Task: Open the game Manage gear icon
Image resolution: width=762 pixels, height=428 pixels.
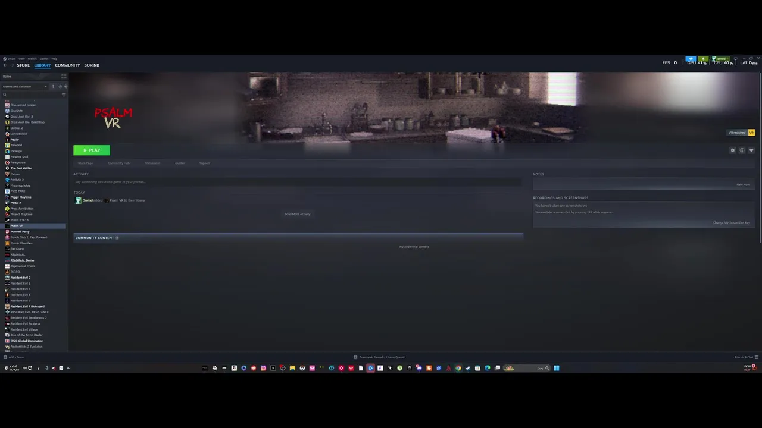Action: [x=733, y=150]
